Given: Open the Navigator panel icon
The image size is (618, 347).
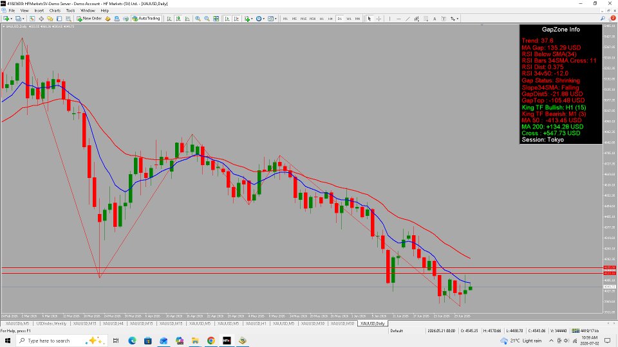Looking at the screenshot, I should (50, 19).
